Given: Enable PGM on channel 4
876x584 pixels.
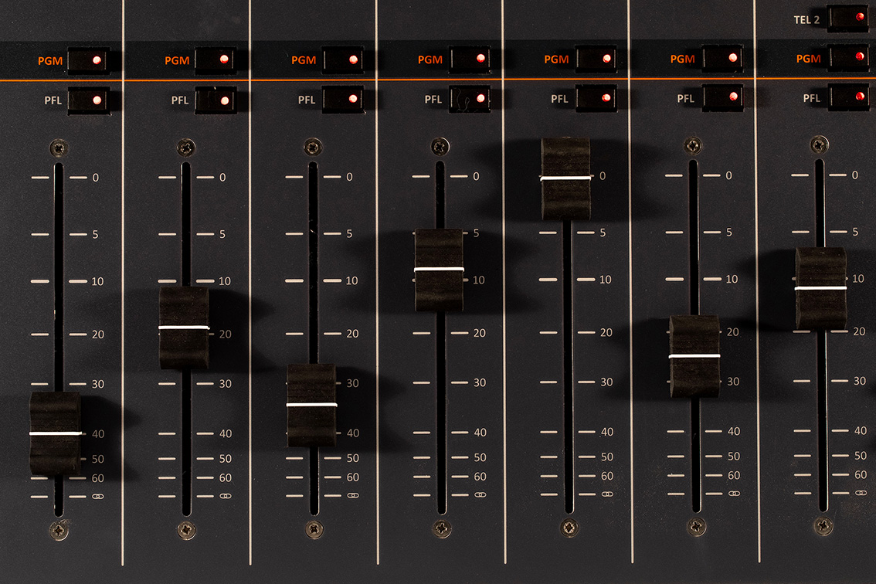Looking at the screenshot, I should pos(471,59).
